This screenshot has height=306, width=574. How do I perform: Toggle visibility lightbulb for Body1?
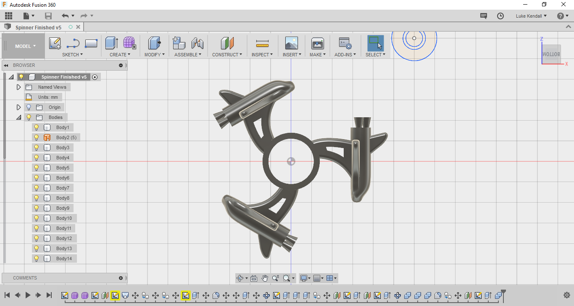pyautogui.click(x=37, y=127)
